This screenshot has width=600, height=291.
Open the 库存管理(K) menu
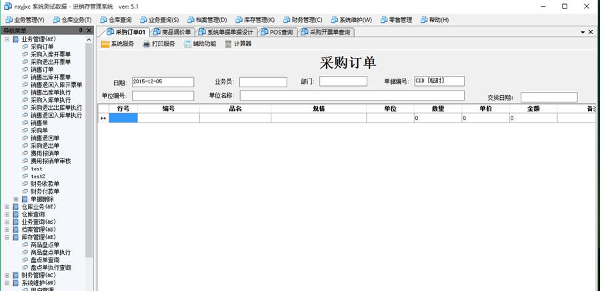pyautogui.click(x=255, y=20)
